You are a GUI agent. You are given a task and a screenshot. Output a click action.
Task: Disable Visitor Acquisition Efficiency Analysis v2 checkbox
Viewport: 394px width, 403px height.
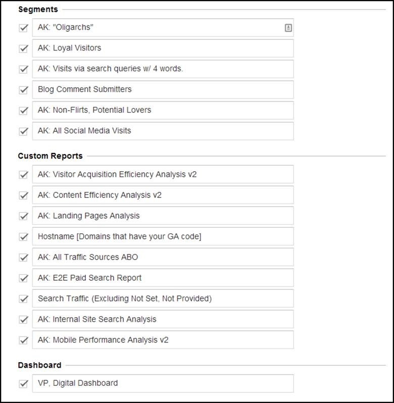coord(23,175)
